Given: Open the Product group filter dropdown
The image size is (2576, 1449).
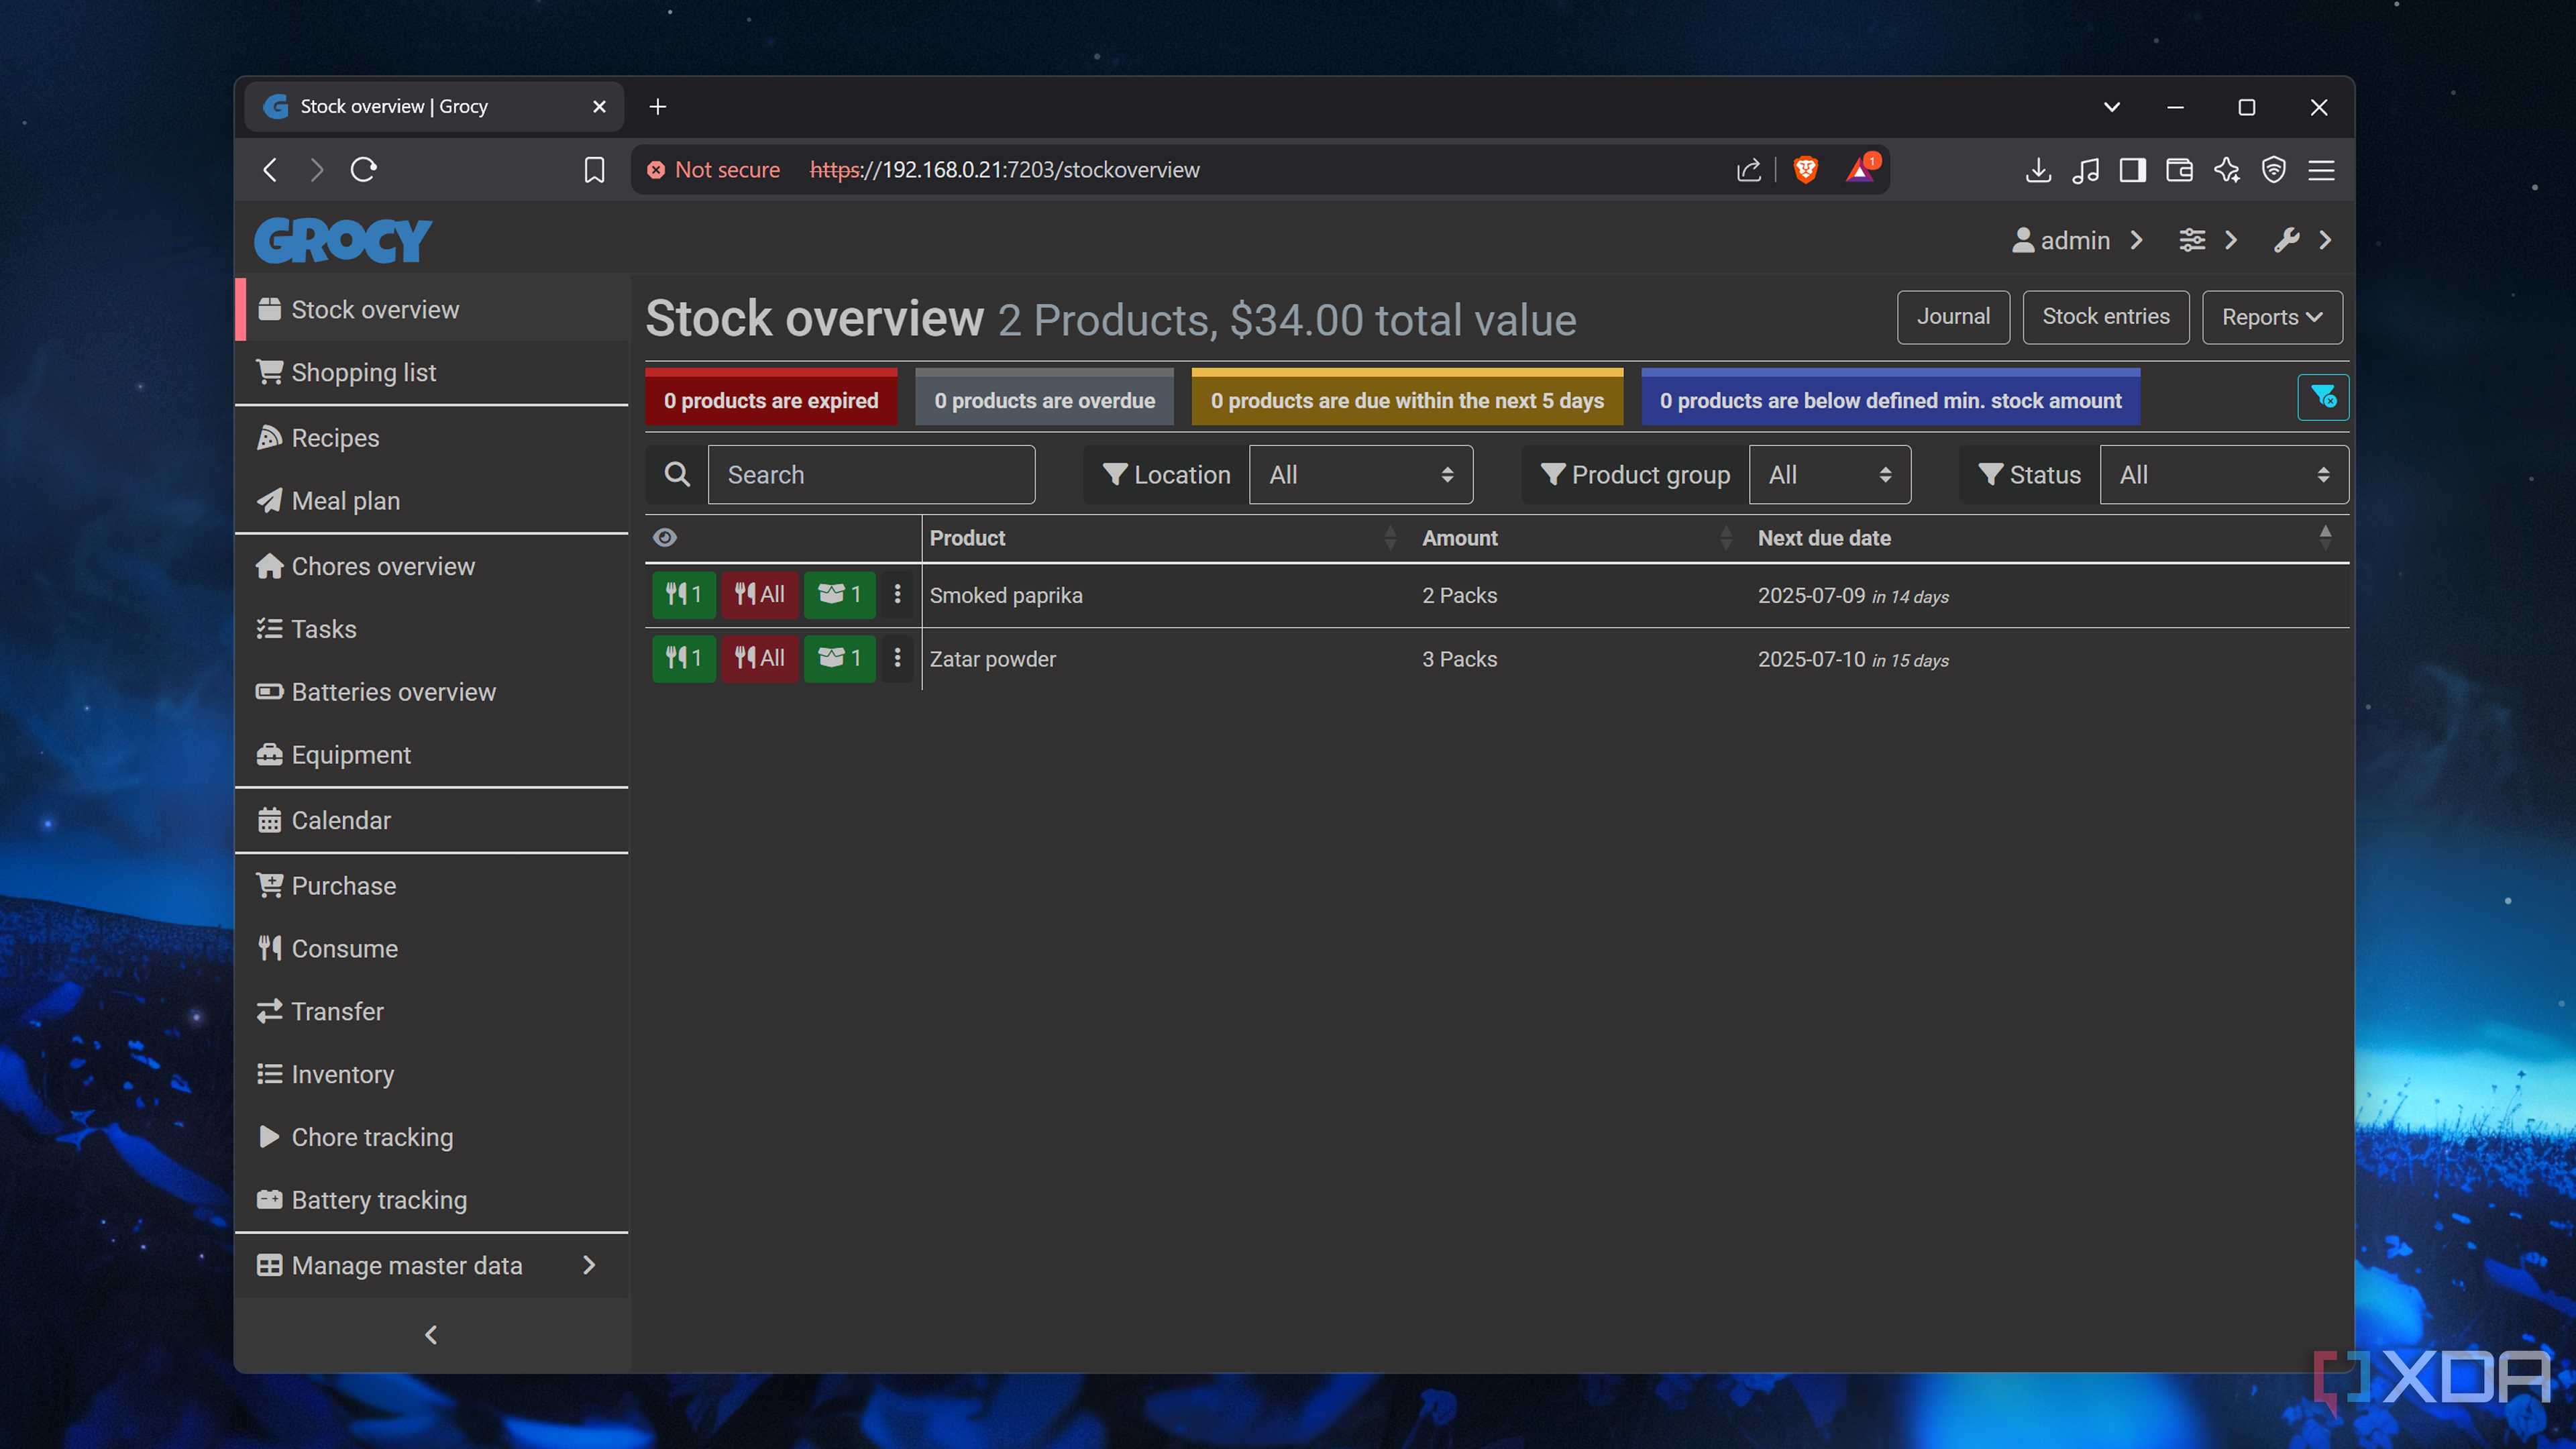Looking at the screenshot, I should [x=1830, y=475].
